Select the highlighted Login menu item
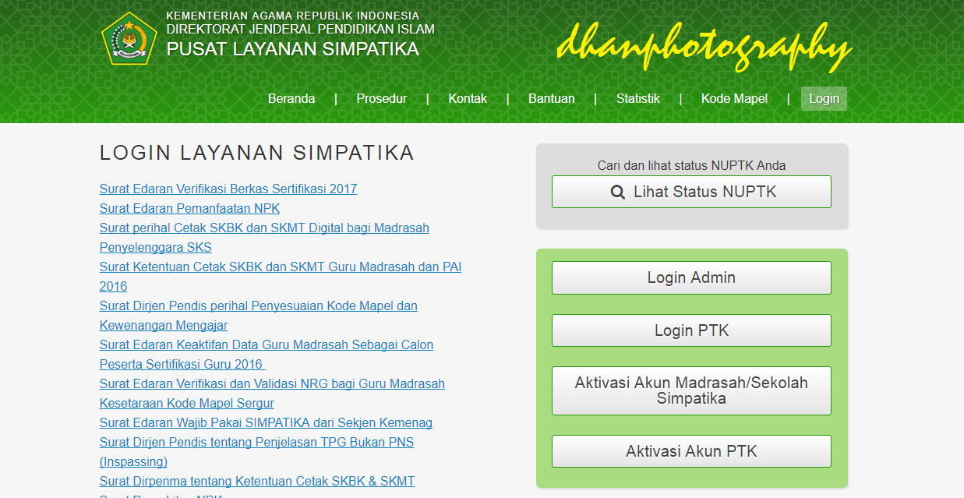 (x=823, y=98)
